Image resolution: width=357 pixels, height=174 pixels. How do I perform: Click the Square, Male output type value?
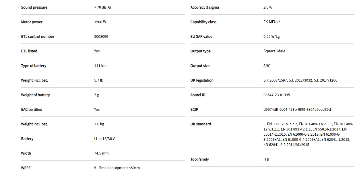point(274,51)
